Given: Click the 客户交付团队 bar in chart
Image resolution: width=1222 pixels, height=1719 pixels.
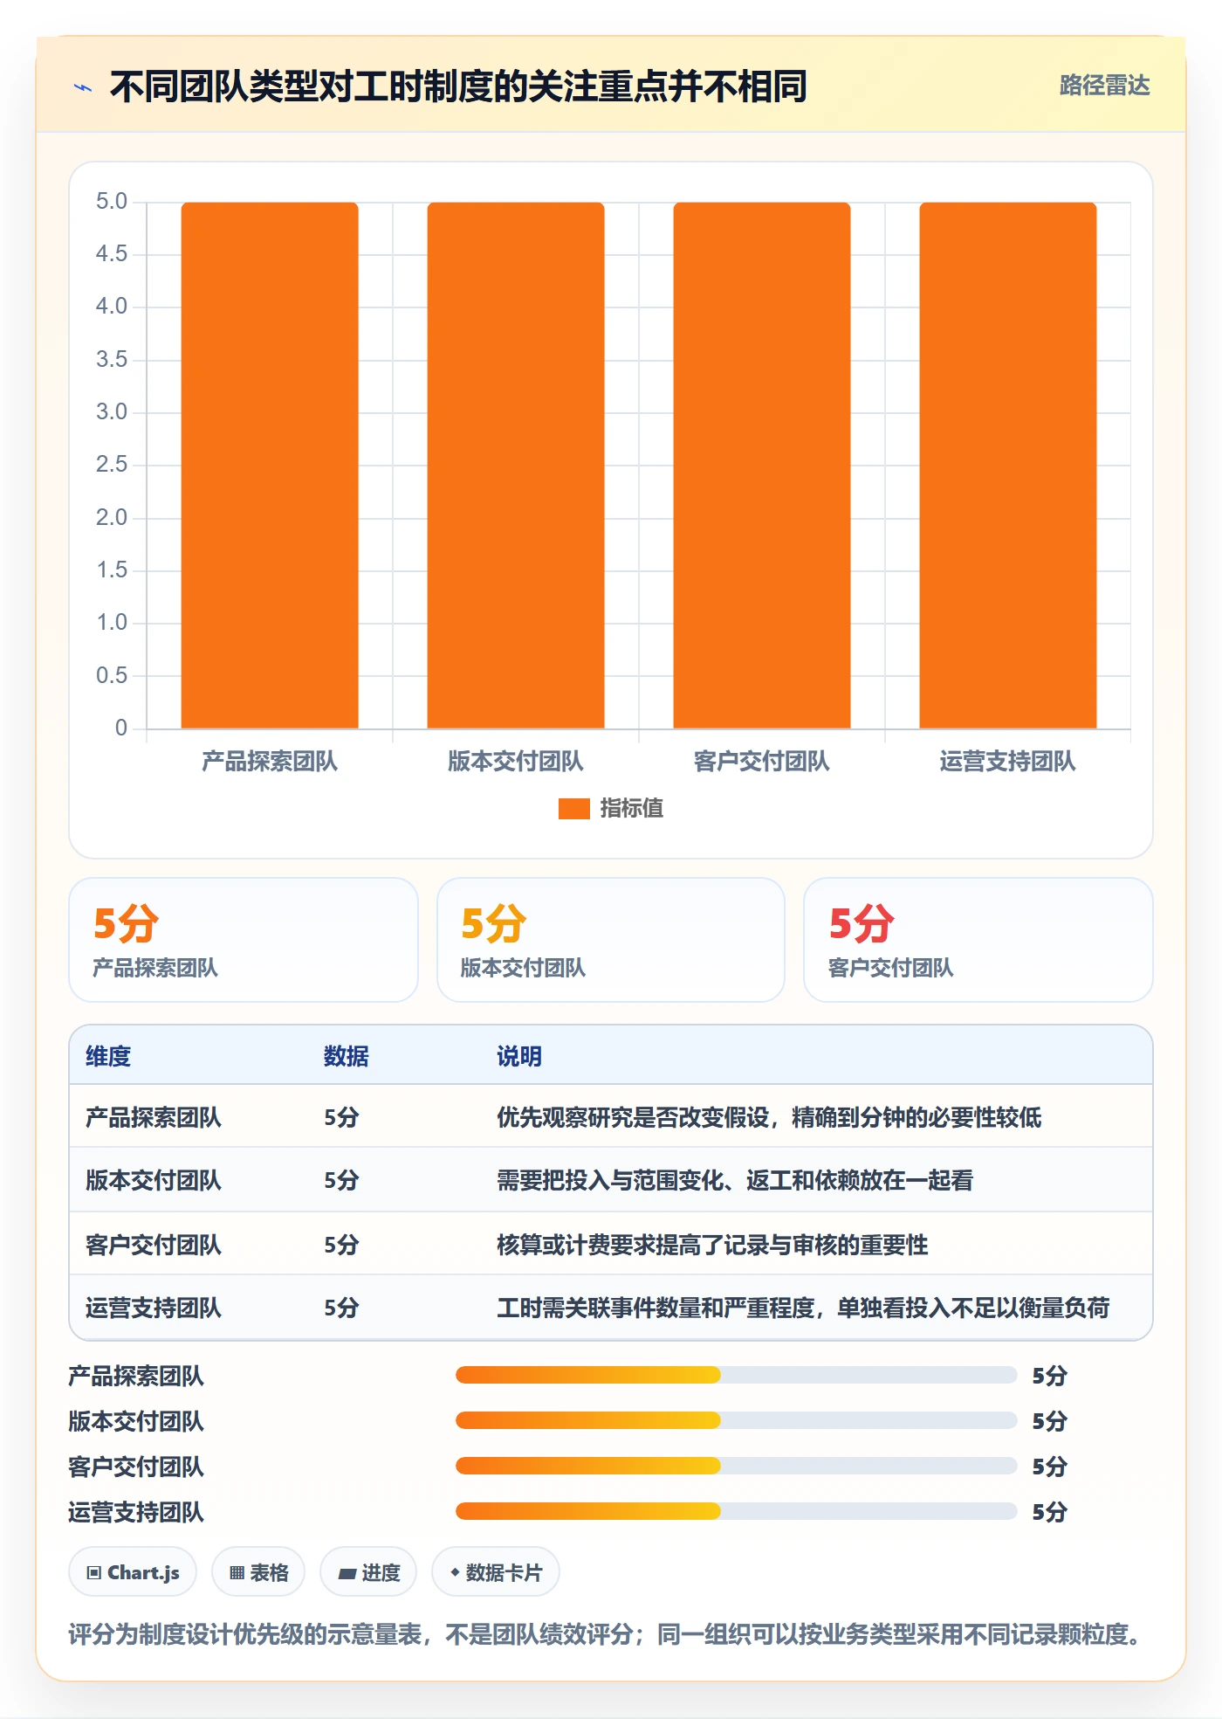Looking at the screenshot, I should click(762, 465).
